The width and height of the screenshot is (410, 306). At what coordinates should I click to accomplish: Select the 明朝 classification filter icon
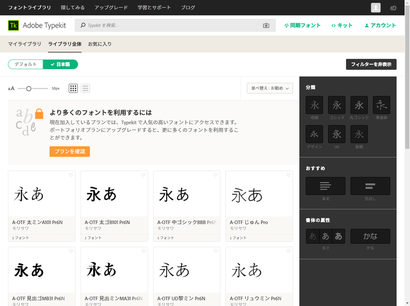click(314, 105)
